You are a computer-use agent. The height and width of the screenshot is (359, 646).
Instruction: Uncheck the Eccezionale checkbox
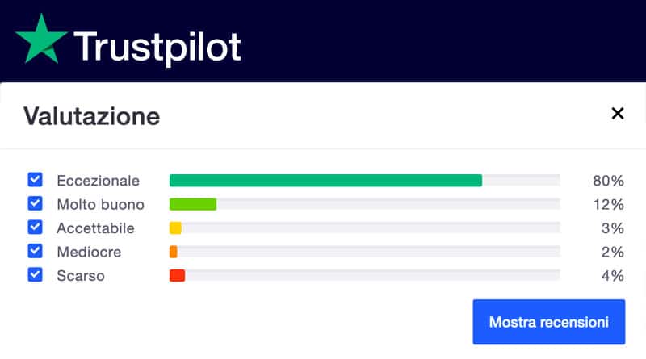click(35, 179)
